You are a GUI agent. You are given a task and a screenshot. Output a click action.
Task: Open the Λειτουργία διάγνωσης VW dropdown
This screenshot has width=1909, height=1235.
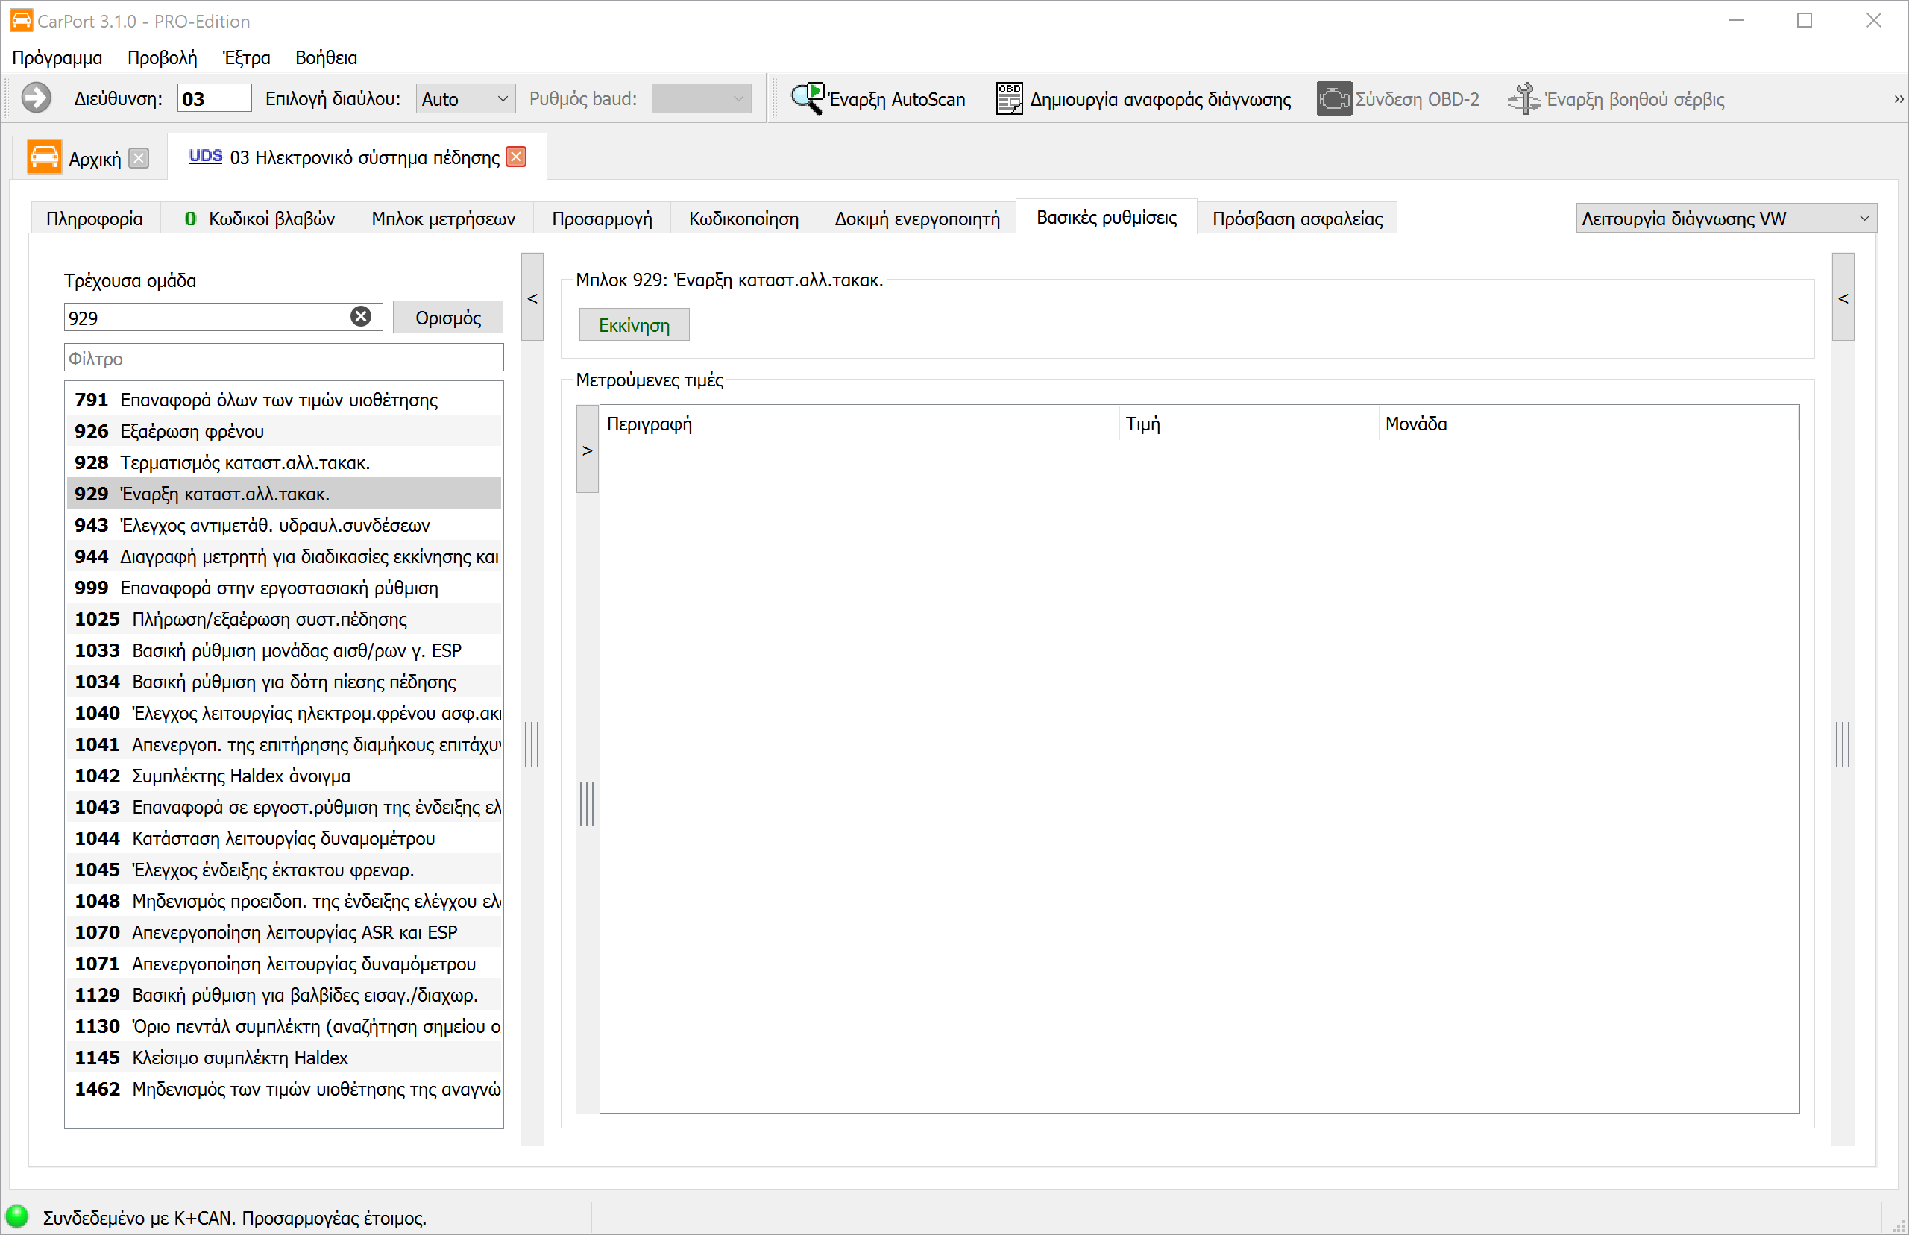tap(1726, 218)
